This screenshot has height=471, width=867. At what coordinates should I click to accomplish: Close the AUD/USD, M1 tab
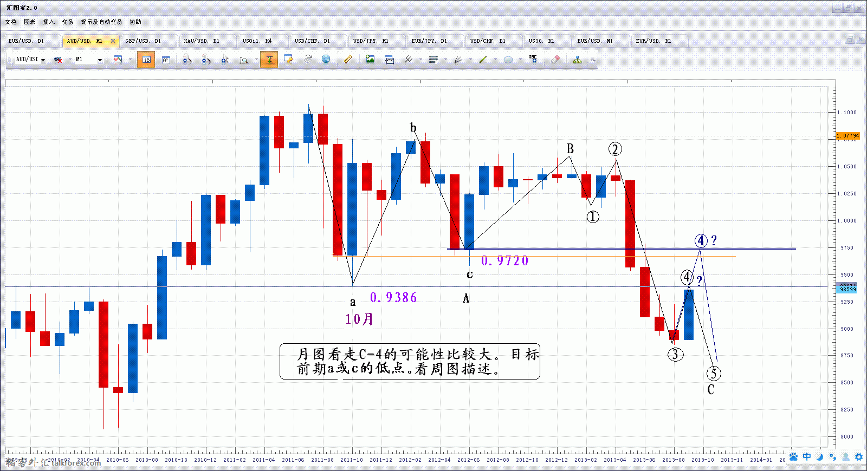point(113,41)
